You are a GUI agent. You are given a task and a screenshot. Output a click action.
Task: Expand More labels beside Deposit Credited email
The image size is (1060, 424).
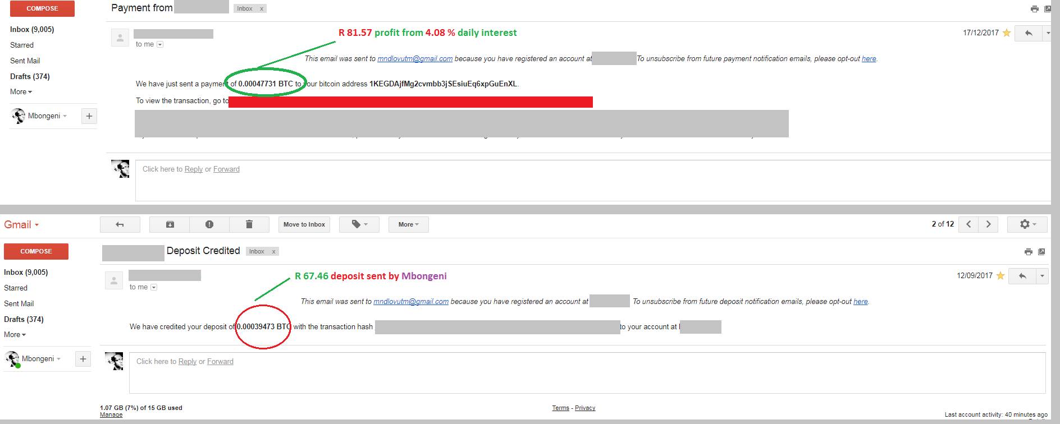tap(15, 334)
